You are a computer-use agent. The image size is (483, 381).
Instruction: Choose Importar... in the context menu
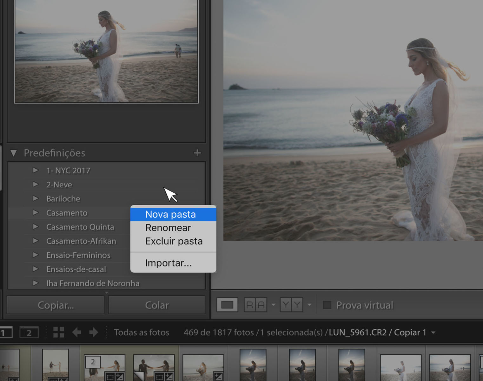click(x=173, y=263)
